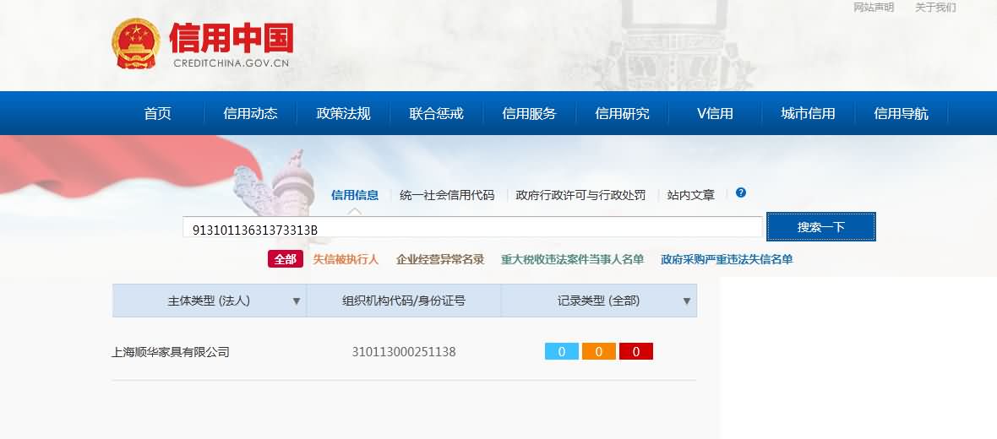Filter results by 失信被执行人
This screenshot has height=439, width=997.
[x=346, y=259]
